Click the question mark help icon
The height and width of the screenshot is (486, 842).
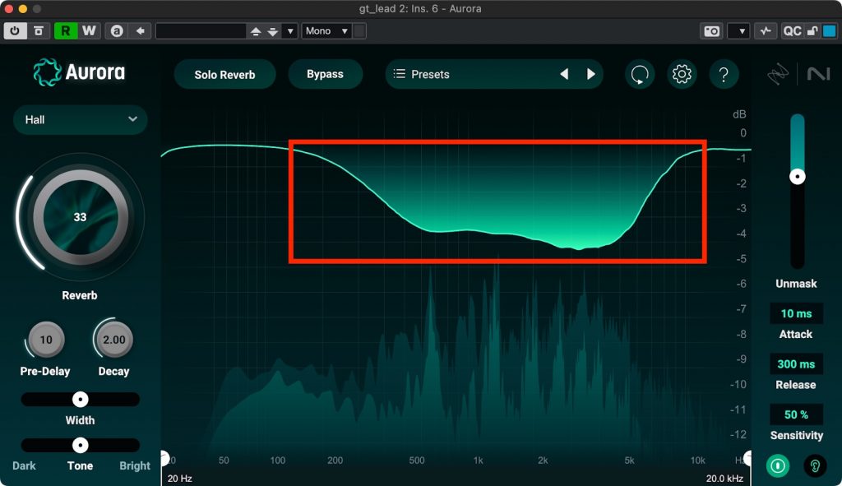point(724,74)
